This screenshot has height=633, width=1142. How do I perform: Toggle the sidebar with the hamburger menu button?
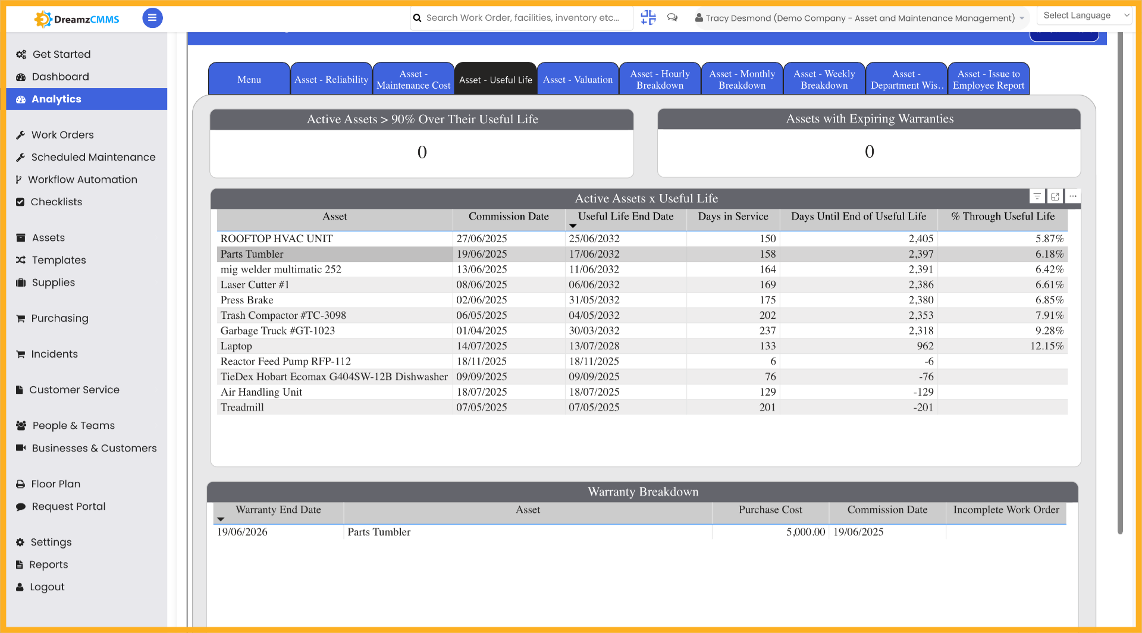pos(152,18)
